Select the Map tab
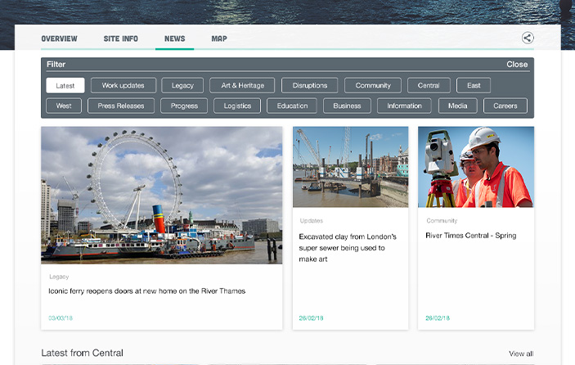Viewport: 575px width, 365px height. click(219, 38)
